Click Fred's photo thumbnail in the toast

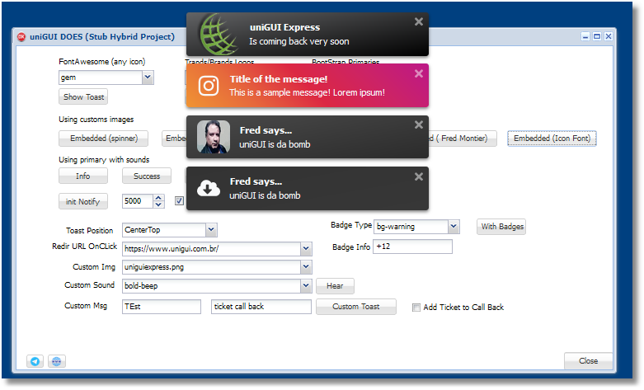pyautogui.click(x=214, y=137)
